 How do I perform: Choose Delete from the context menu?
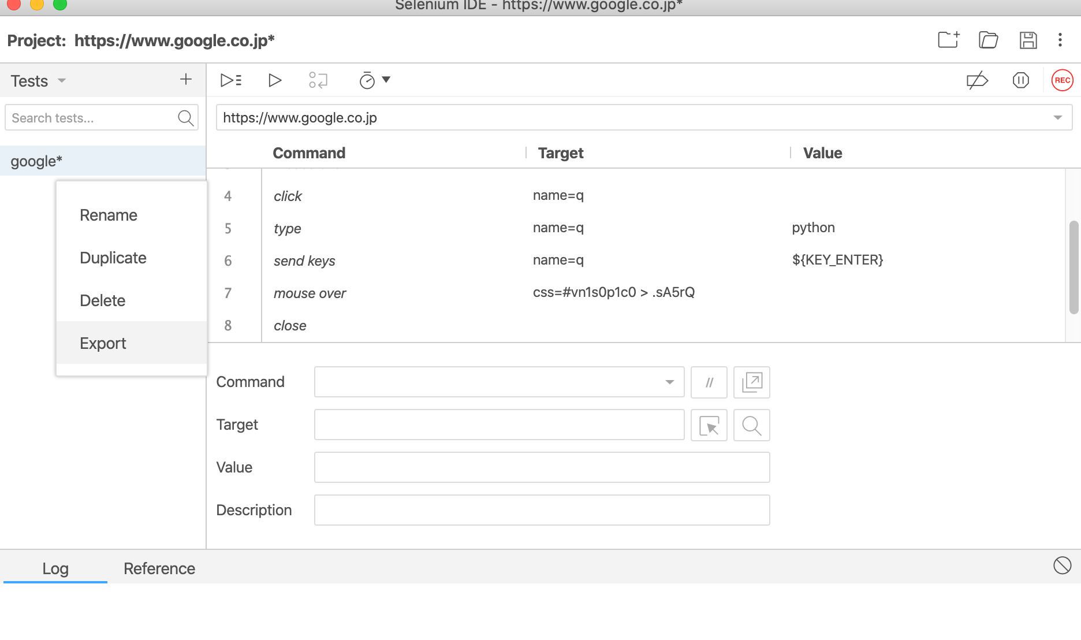132,300
